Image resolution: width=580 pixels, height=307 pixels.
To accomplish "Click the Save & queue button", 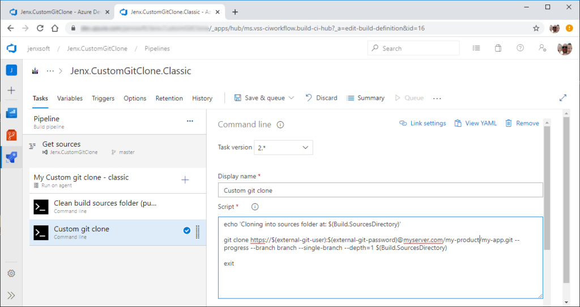I will [x=259, y=98].
